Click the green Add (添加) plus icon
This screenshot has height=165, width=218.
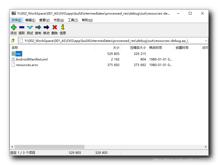point(14,27)
